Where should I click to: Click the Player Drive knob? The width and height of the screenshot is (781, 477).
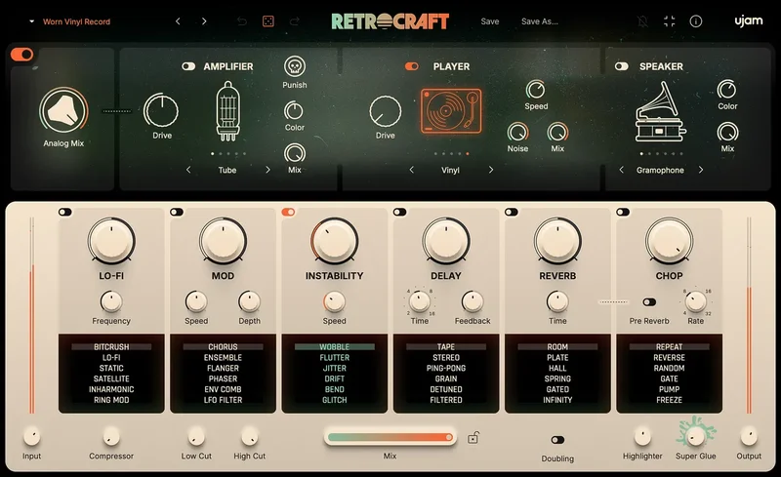(x=385, y=111)
